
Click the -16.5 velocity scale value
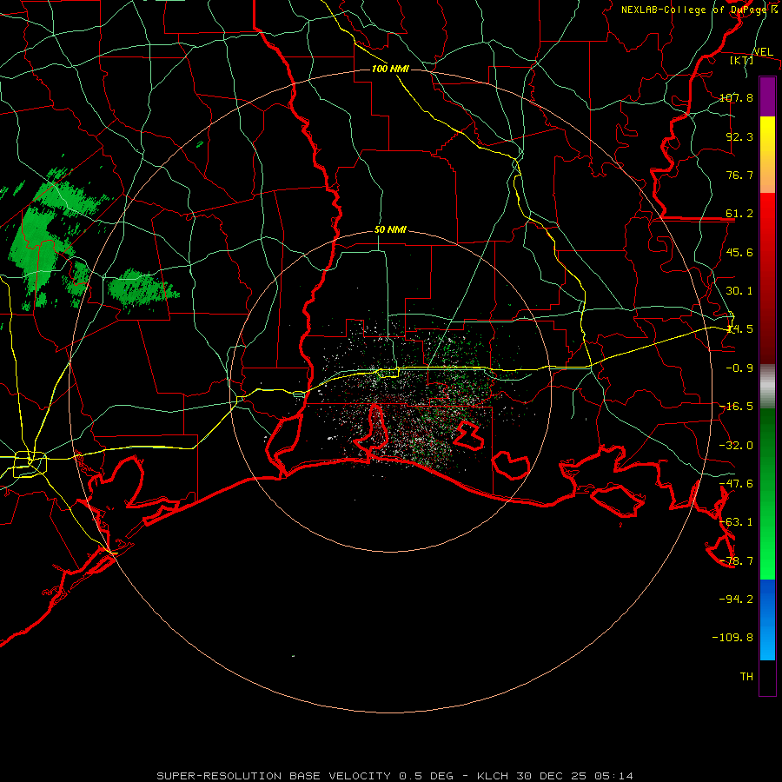pyautogui.click(x=736, y=407)
